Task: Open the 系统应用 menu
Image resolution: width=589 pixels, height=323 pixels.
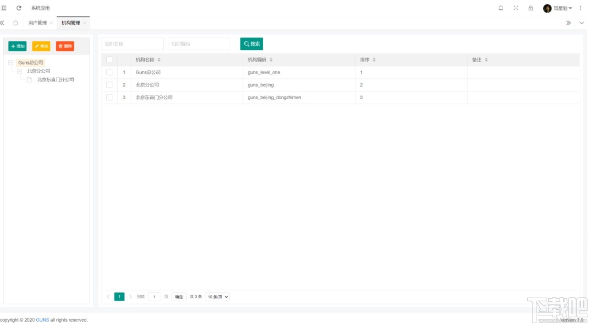Action: tap(40, 8)
